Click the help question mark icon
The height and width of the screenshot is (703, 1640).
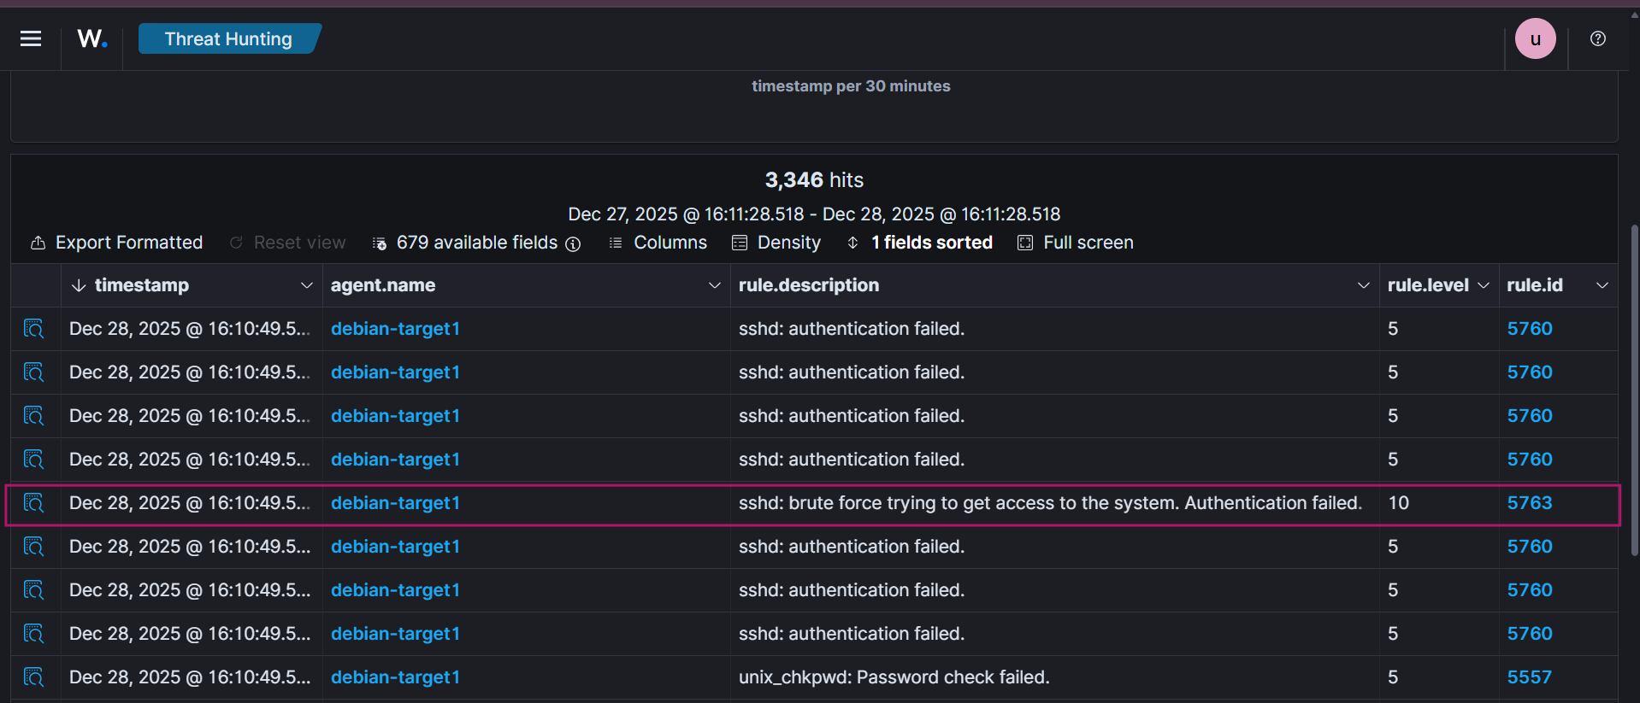[x=1597, y=38]
